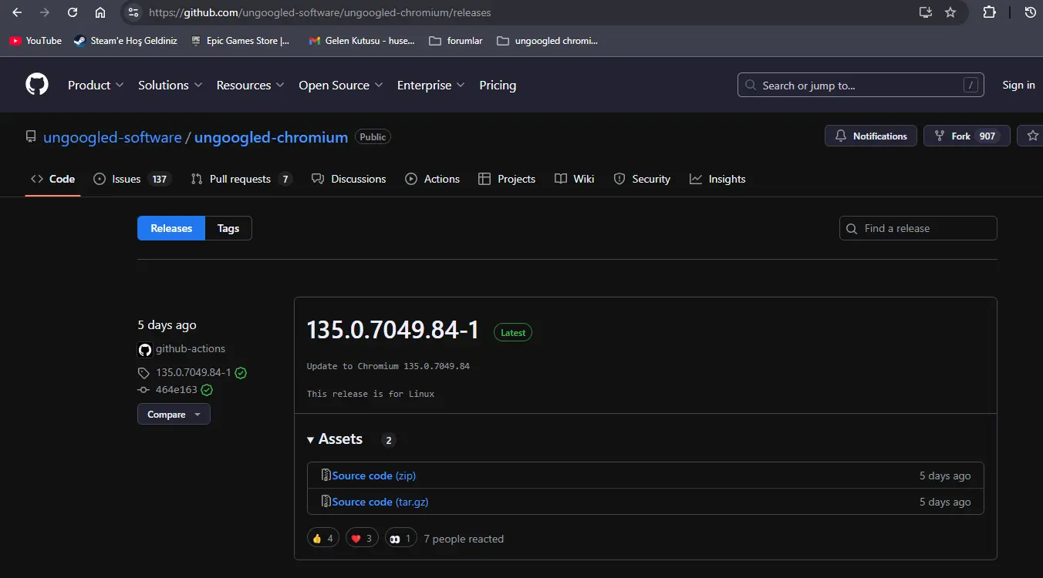Reload the current page
This screenshot has height=578, width=1043.
73,12
